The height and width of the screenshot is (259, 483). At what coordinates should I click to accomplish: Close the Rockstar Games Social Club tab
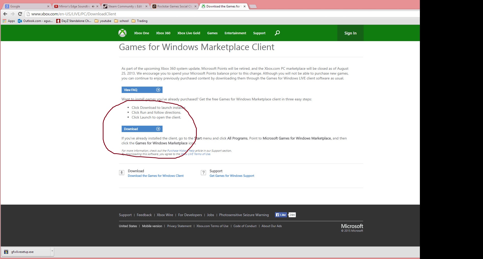pos(195,6)
